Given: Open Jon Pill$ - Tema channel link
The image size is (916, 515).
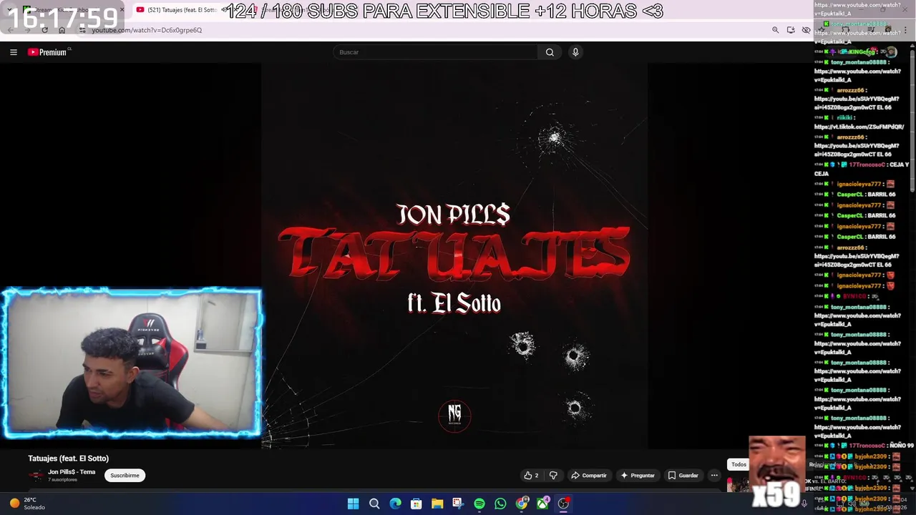Looking at the screenshot, I should coord(72,472).
